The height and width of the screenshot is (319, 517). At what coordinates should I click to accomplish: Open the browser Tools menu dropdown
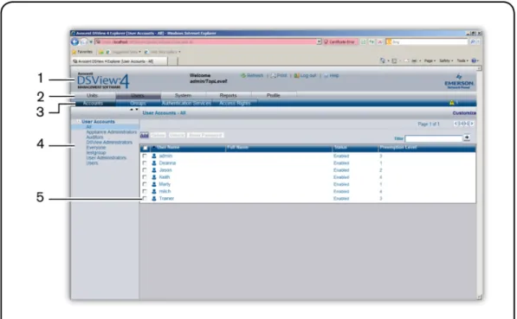point(462,61)
